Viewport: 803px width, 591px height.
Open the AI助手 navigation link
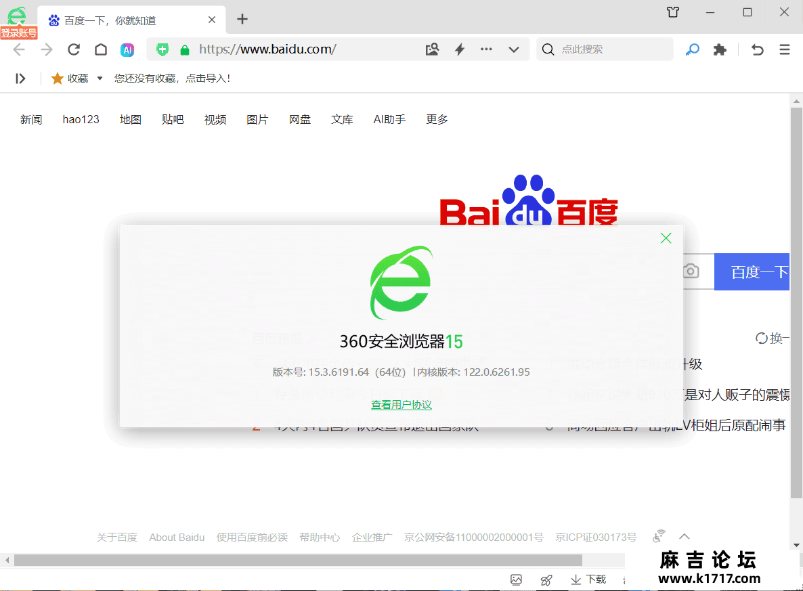pyautogui.click(x=390, y=119)
